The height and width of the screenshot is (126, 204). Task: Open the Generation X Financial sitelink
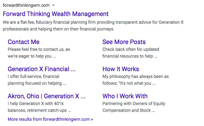pyautogui.click(x=41, y=69)
